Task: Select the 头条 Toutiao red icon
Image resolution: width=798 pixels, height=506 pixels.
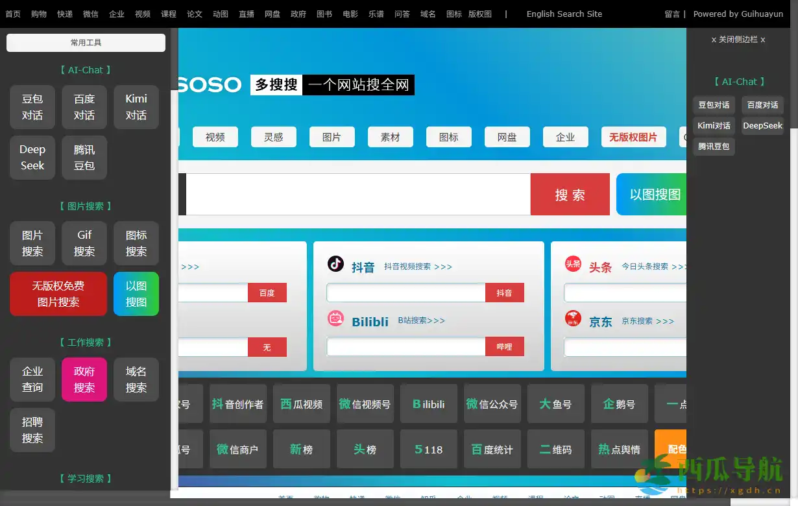Action: click(x=573, y=265)
